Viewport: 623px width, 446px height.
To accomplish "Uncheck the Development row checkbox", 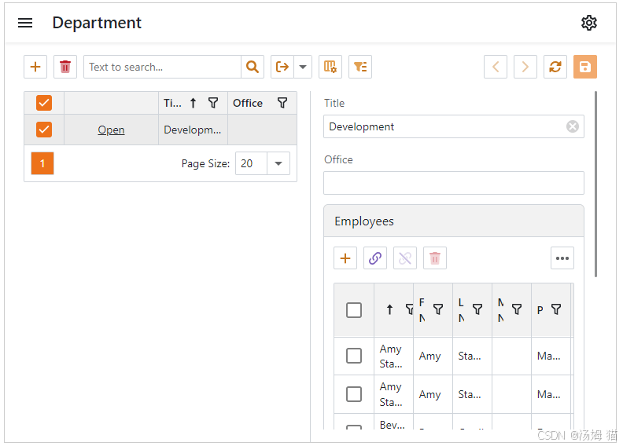I will 44,130.
